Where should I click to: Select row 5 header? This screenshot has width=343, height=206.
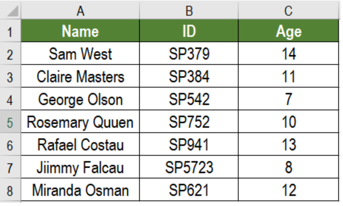10,121
